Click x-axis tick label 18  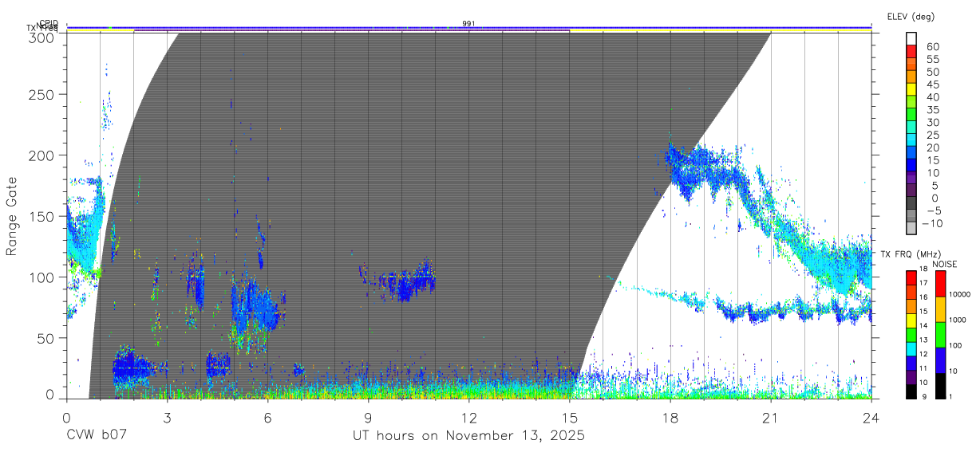[670, 417]
